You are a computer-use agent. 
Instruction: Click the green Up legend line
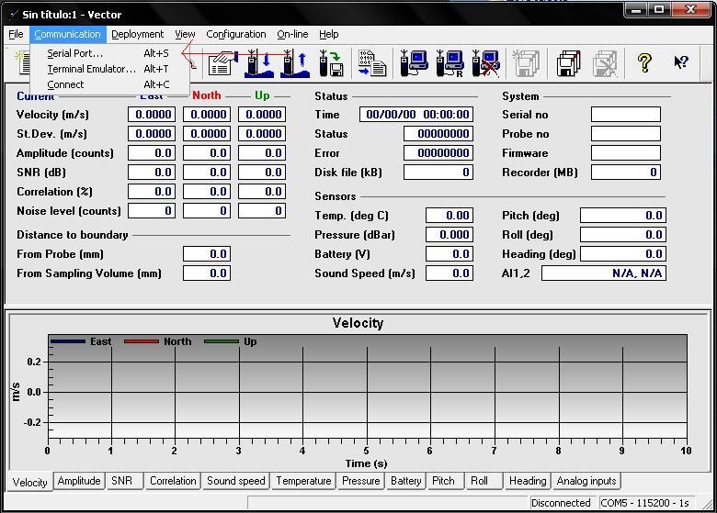click(222, 341)
